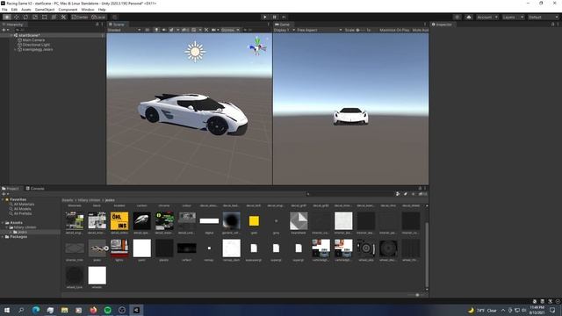Select the Scale tool

tap(35, 17)
